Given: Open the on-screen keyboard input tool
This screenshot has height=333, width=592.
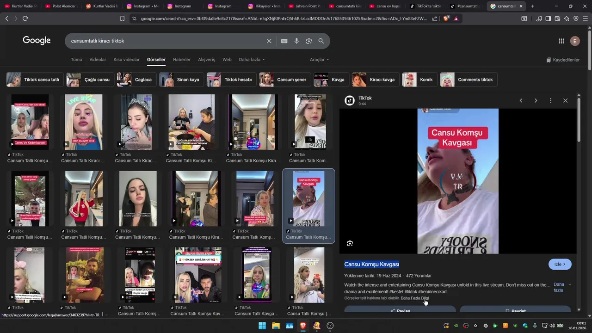Looking at the screenshot, I should pos(284,41).
